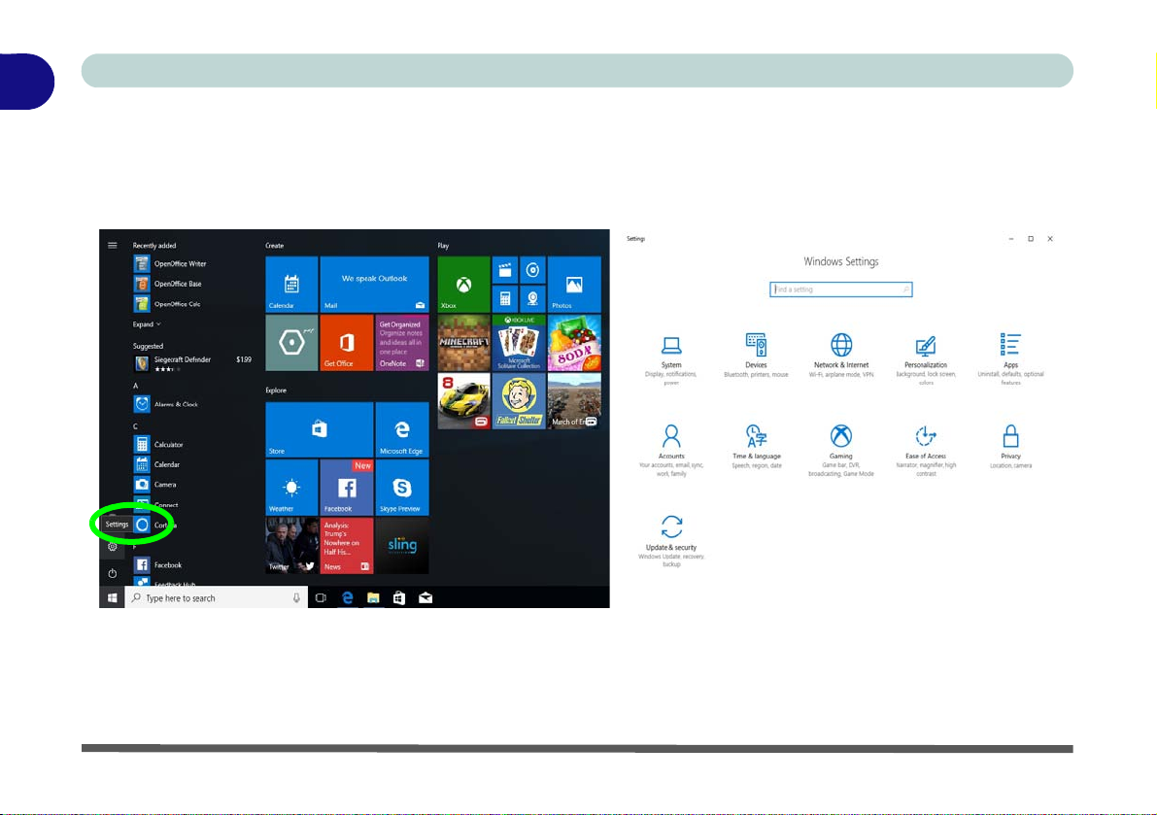Click the Power icon in Start menu
The image size is (1157, 815).
pos(112,573)
